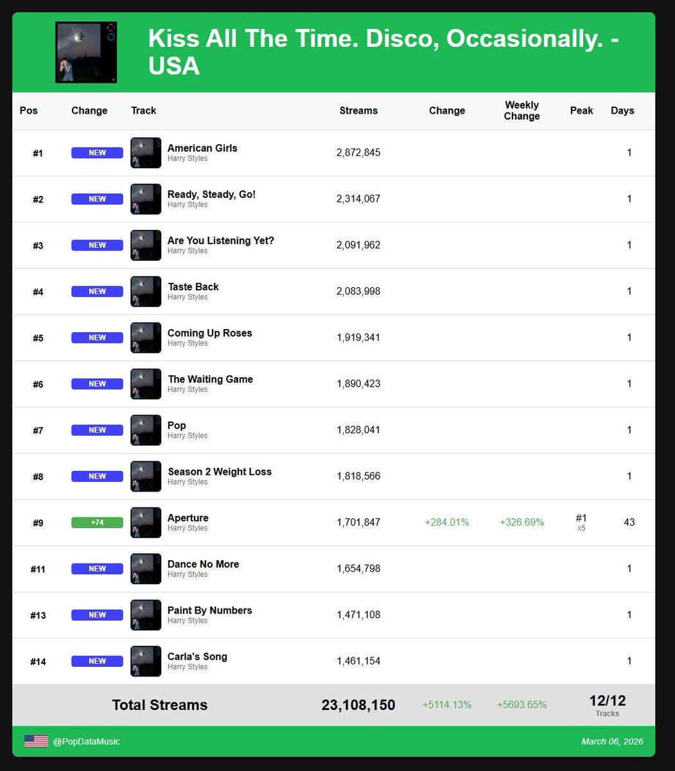Click the NEW badge on Ready, Steady, Go!
This screenshot has height=771, width=675.
(x=96, y=199)
